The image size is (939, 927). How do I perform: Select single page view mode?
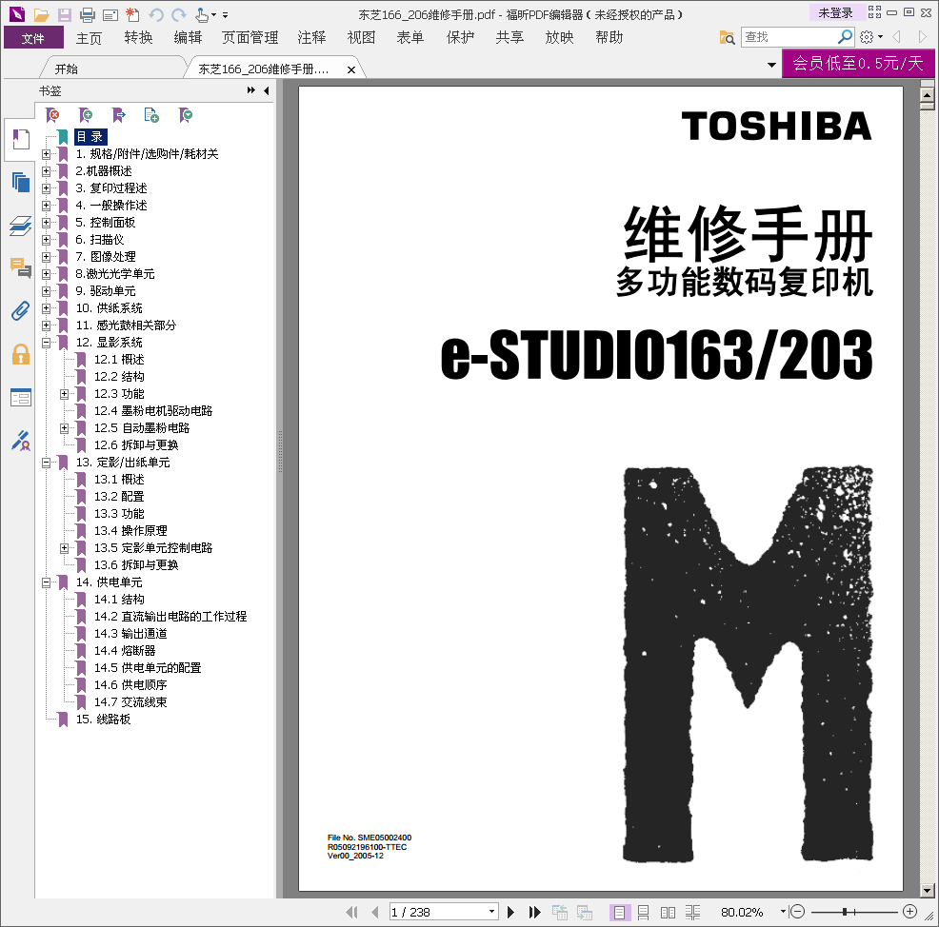coord(619,912)
